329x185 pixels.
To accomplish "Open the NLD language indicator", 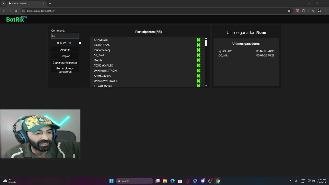I will tap(303, 181).
